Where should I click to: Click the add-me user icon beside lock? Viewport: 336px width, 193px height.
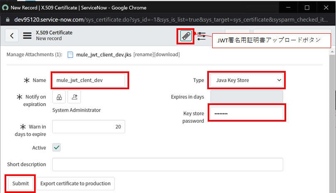(x=74, y=97)
